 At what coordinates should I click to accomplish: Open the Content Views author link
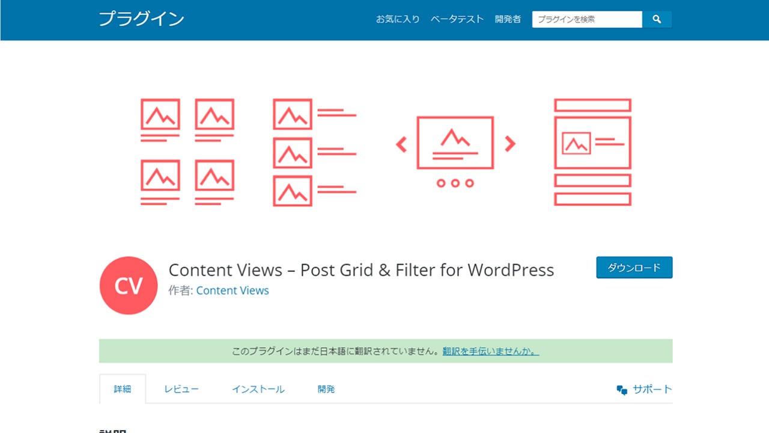(233, 290)
